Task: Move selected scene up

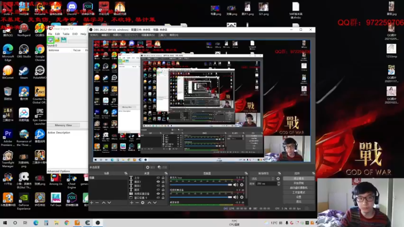Action: pos(104,203)
